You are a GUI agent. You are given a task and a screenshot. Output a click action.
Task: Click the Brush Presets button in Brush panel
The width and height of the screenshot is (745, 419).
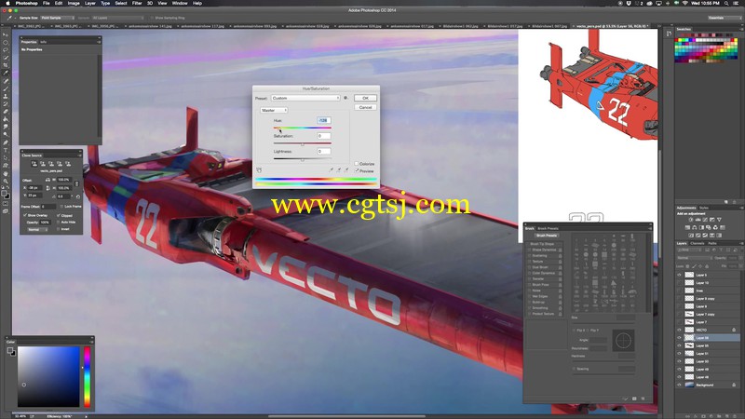[x=547, y=236]
